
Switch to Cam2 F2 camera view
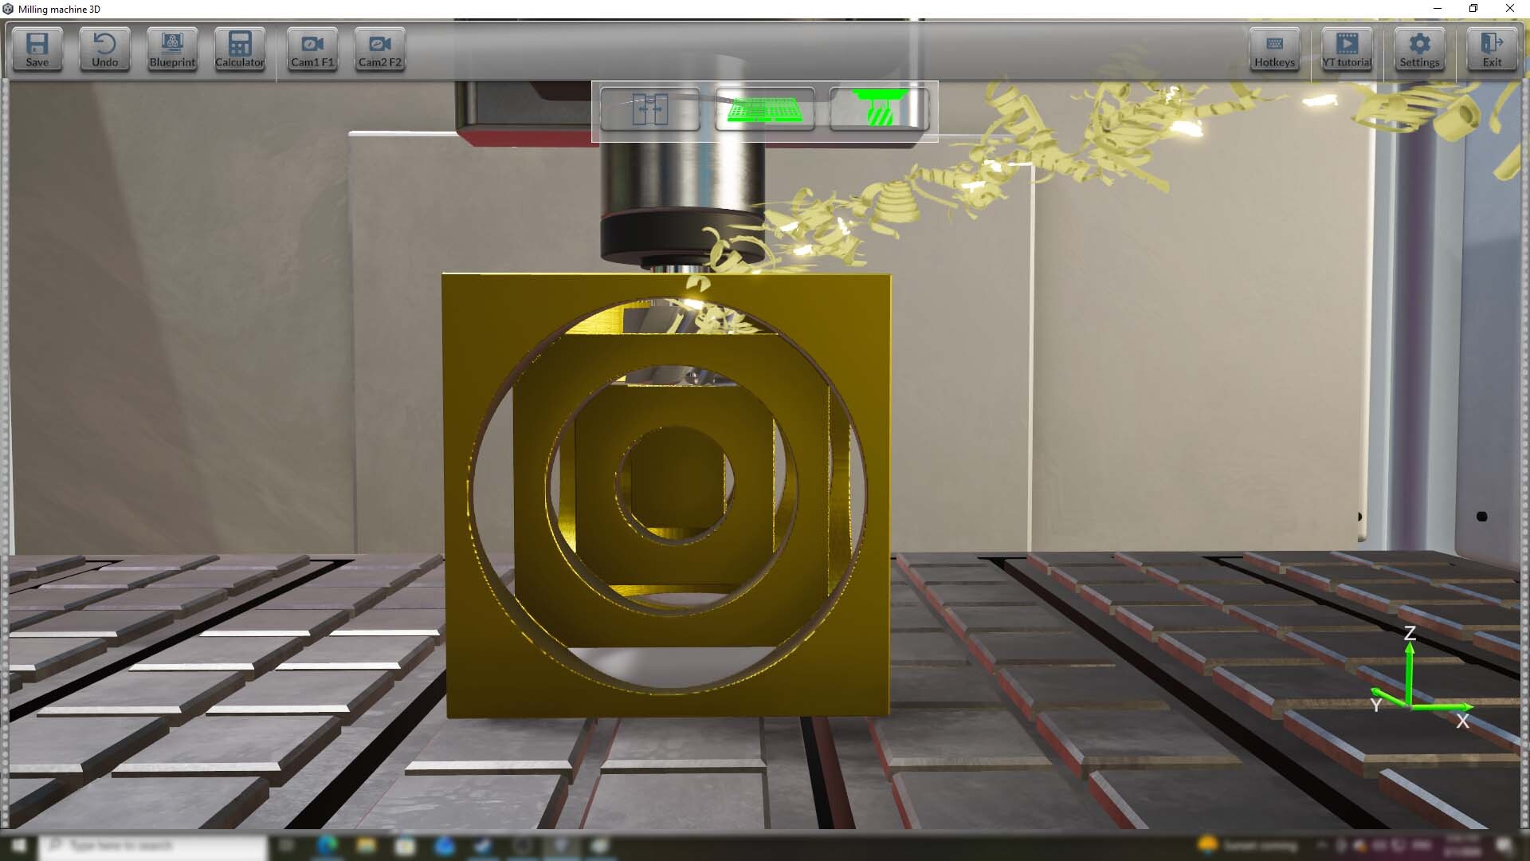pos(380,49)
